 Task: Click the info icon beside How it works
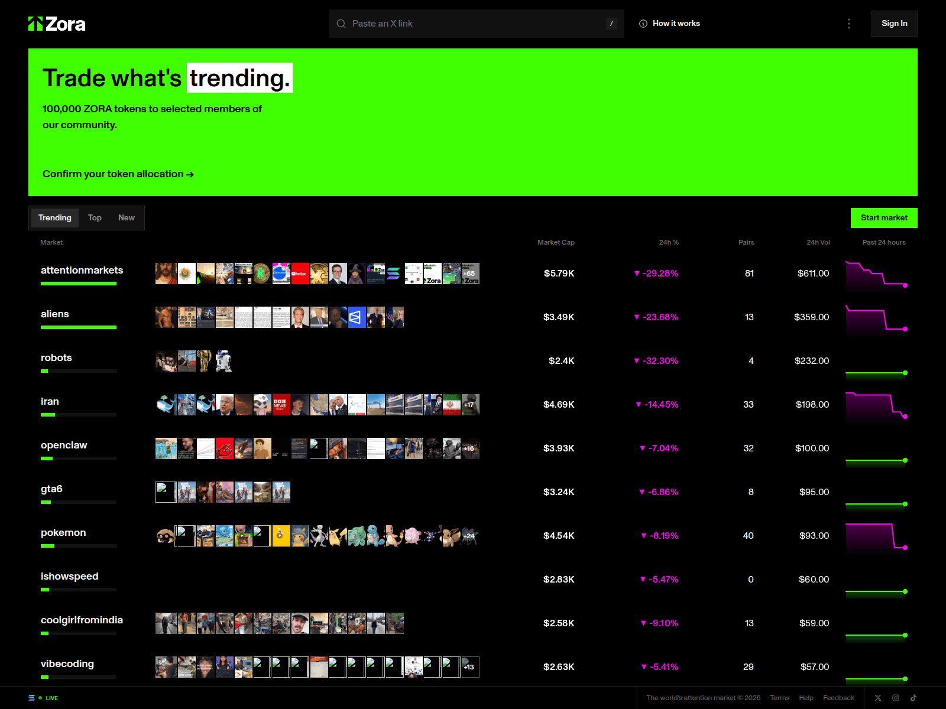pyautogui.click(x=643, y=24)
